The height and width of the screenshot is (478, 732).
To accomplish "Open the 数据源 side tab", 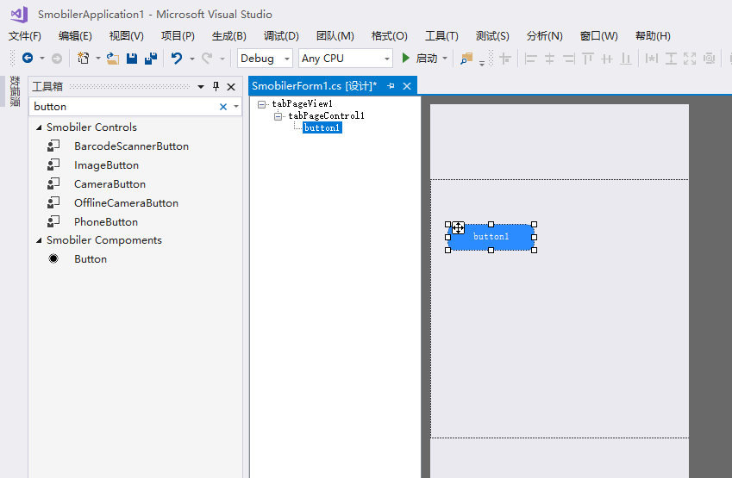I will (x=15, y=91).
